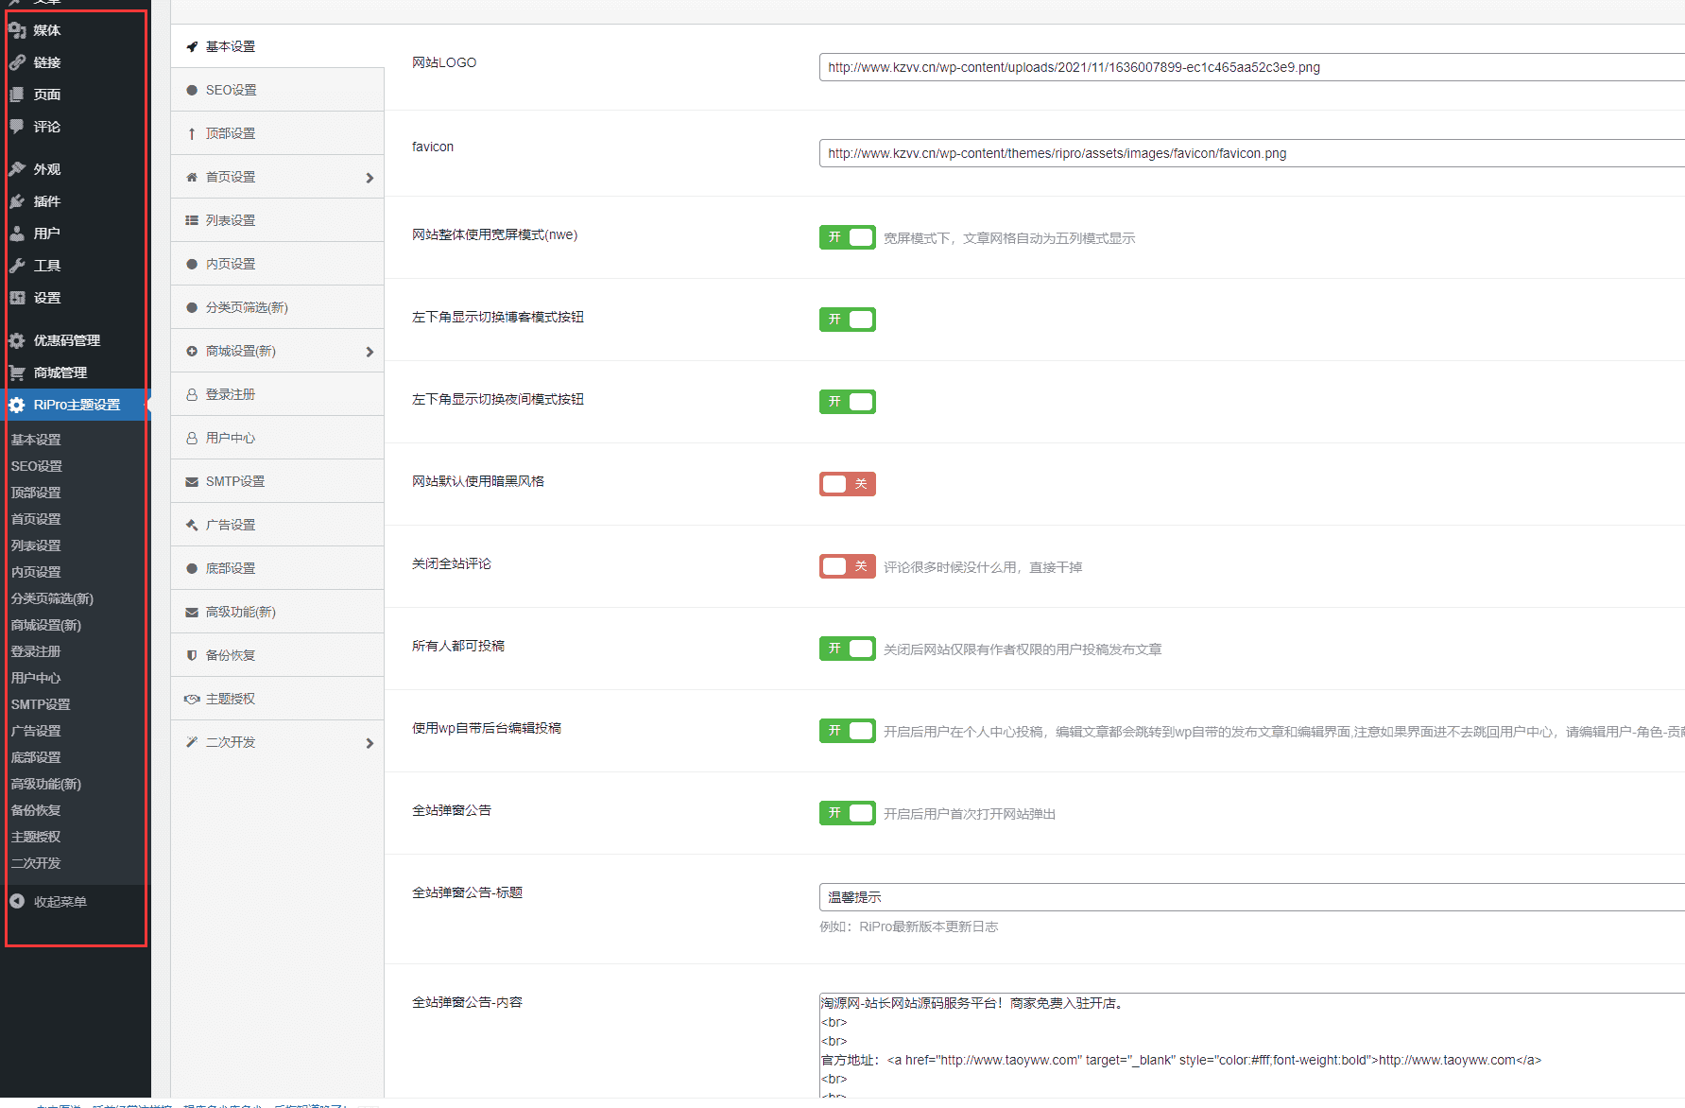The width and height of the screenshot is (1685, 1108).
Task: Open the 底部设置 tab in the options panel
Action: [x=277, y=568]
